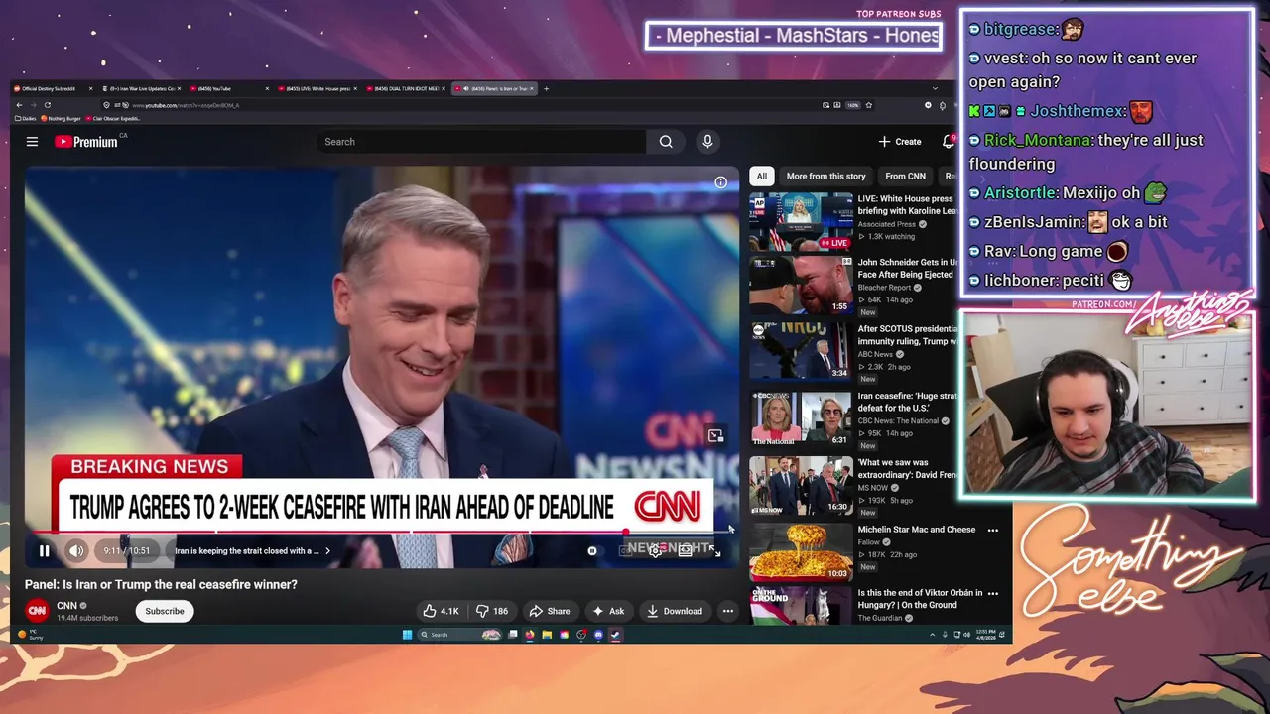
Task: Click the Ask AI button
Action: pyautogui.click(x=608, y=611)
